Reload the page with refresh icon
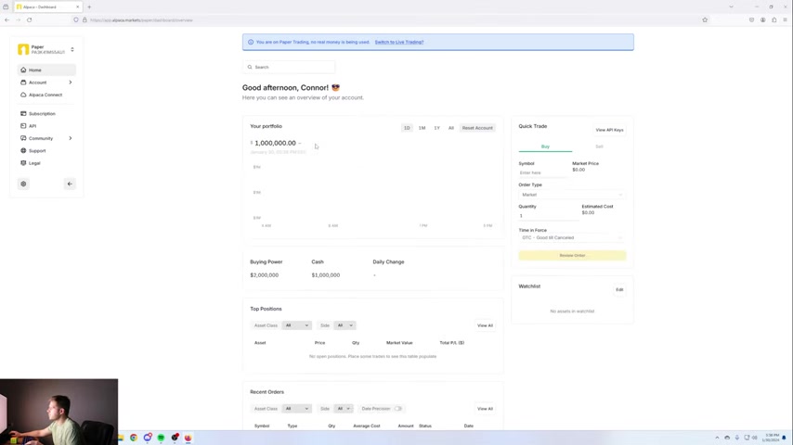The width and height of the screenshot is (793, 445). (x=30, y=20)
